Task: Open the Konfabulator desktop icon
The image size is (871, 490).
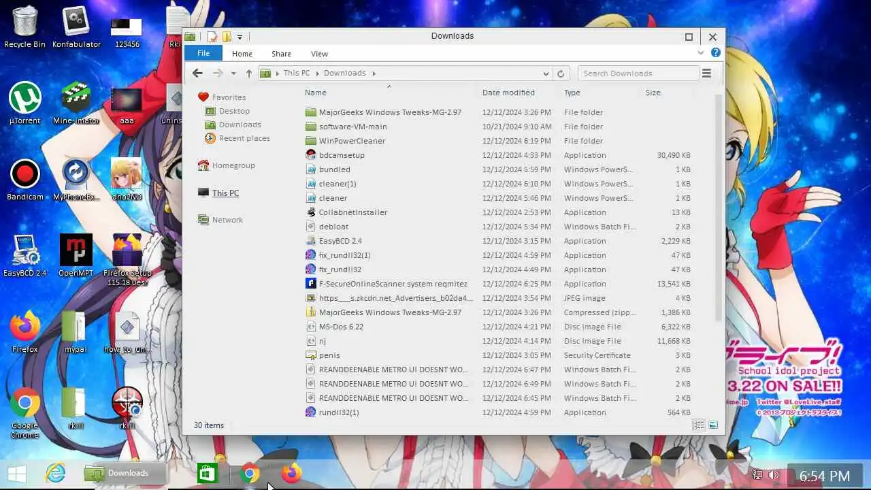Action: (x=76, y=27)
